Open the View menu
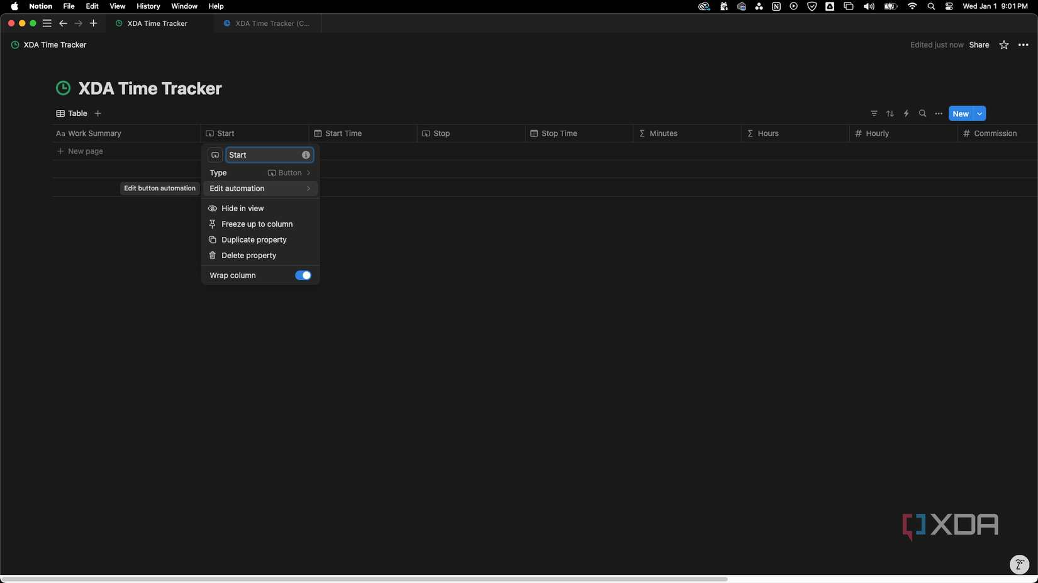 pyautogui.click(x=117, y=6)
